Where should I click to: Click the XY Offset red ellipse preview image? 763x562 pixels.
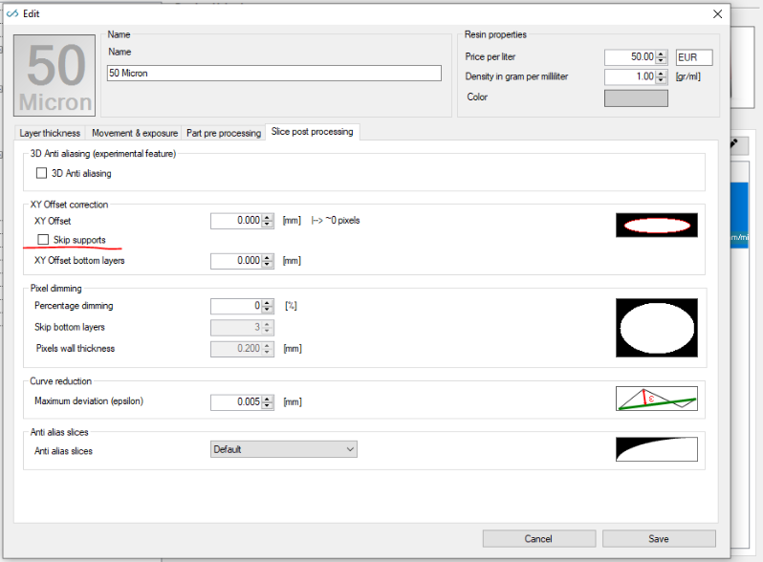pyautogui.click(x=657, y=225)
